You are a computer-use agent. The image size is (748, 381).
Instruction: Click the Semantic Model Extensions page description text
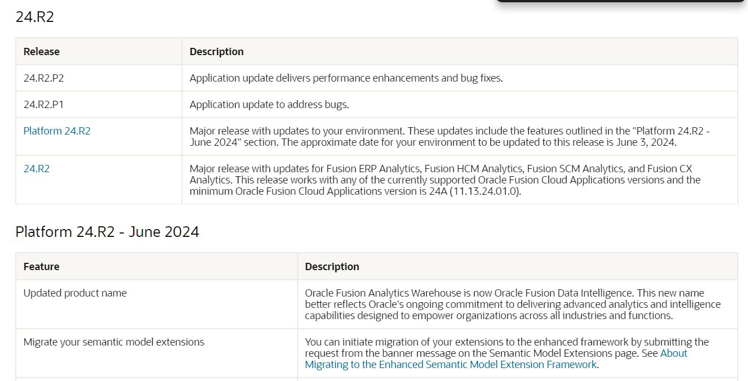click(507, 353)
